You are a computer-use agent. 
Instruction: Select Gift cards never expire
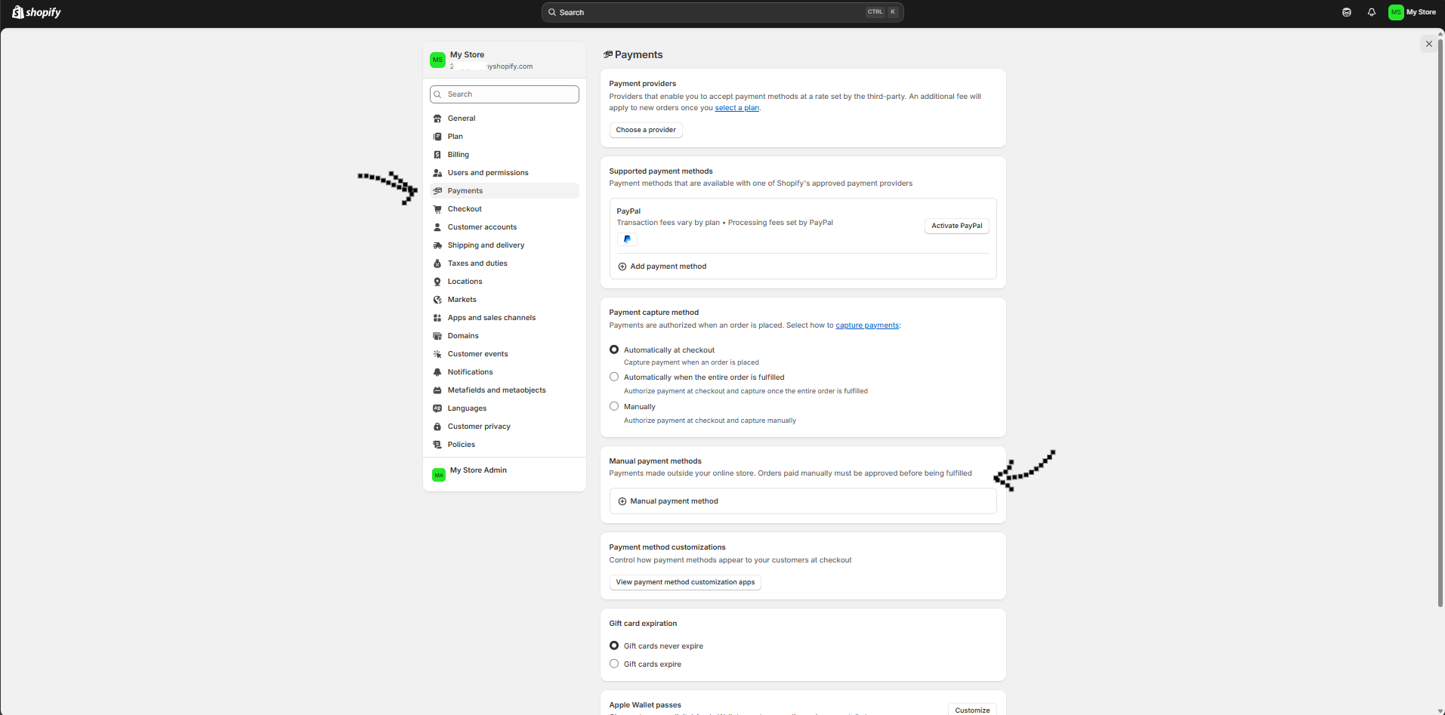tap(614, 646)
